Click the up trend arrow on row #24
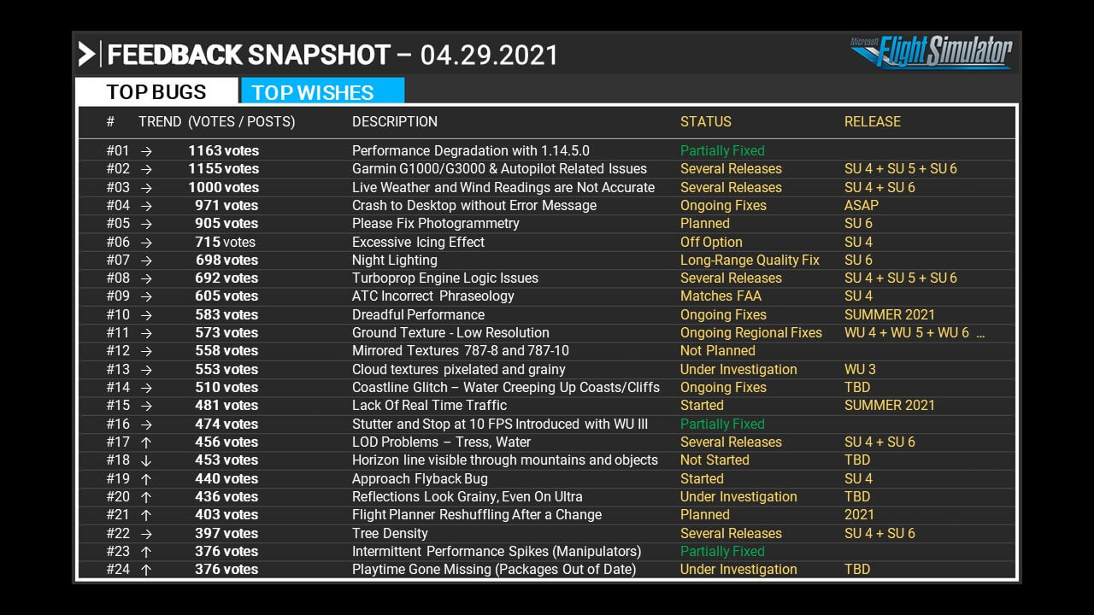 tap(146, 570)
